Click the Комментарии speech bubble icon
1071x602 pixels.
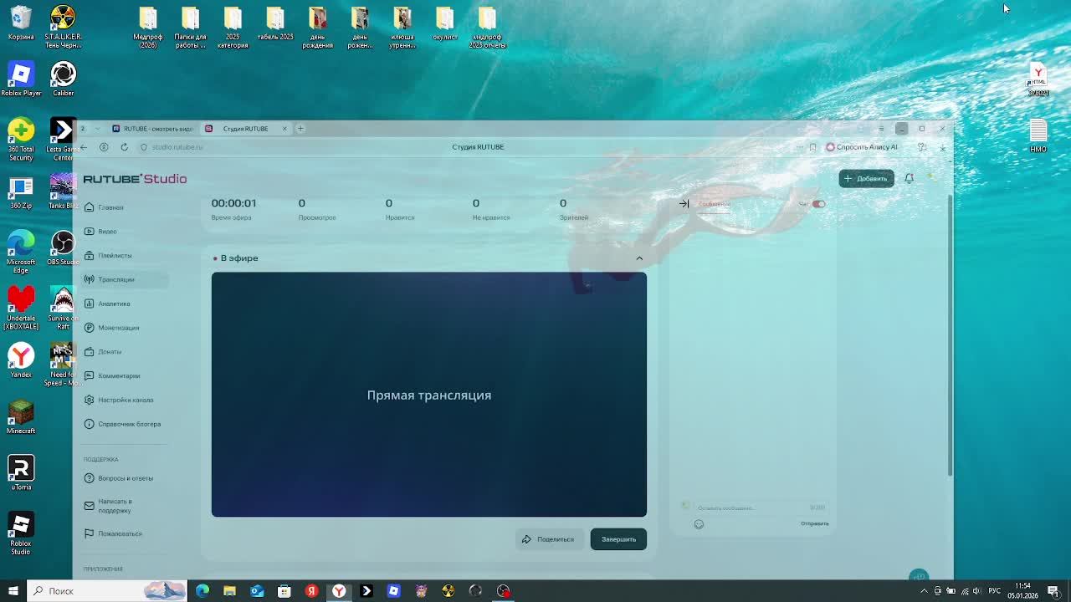[x=90, y=376]
